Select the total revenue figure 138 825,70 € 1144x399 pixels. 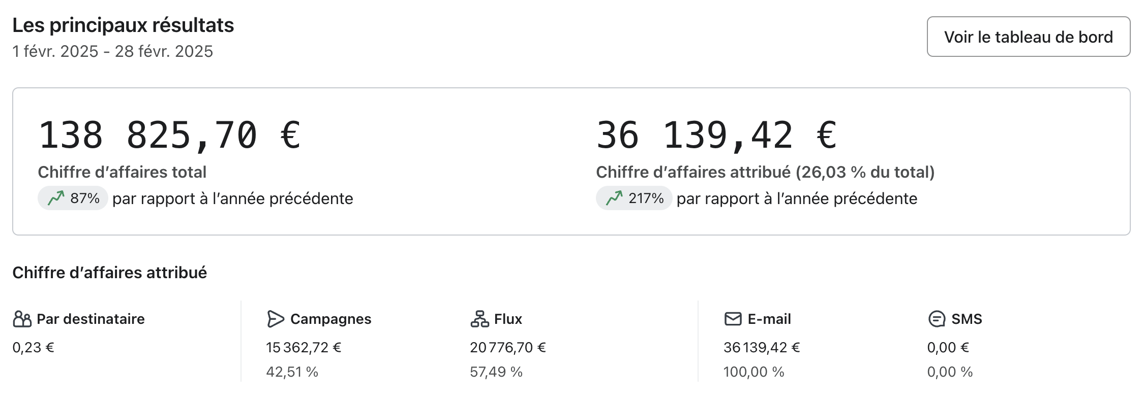[170, 136]
